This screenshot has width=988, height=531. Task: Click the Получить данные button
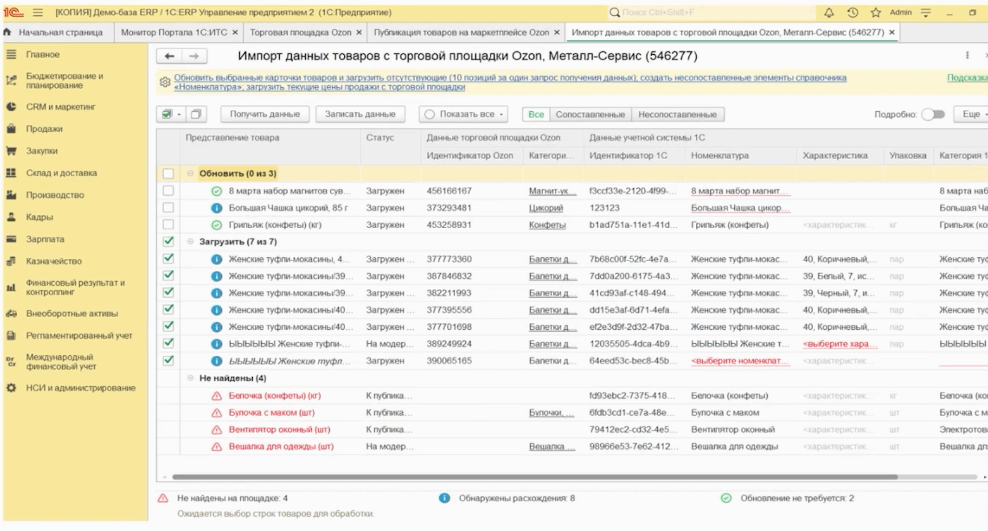[x=265, y=114]
